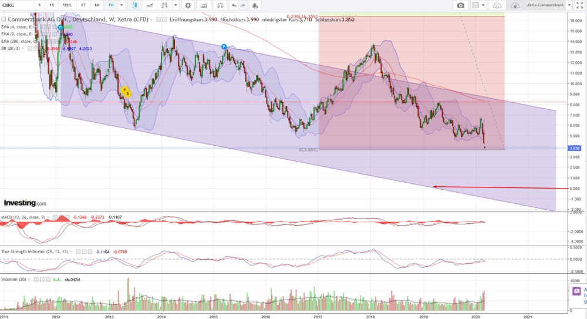Click EMA (4, close, 0) legend

click(17, 27)
